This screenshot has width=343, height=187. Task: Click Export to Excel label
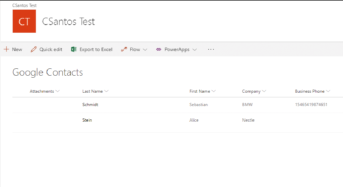tap(96, 49)
